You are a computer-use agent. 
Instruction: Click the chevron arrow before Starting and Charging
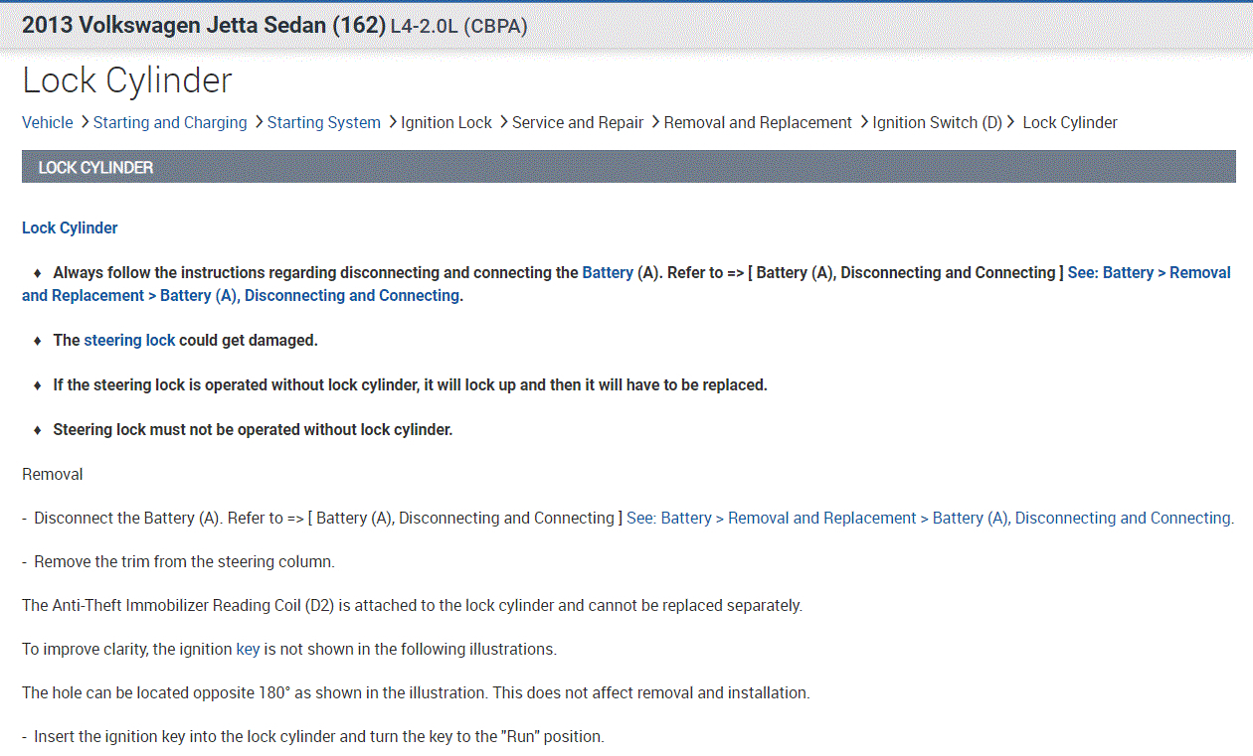coord(84,121)
